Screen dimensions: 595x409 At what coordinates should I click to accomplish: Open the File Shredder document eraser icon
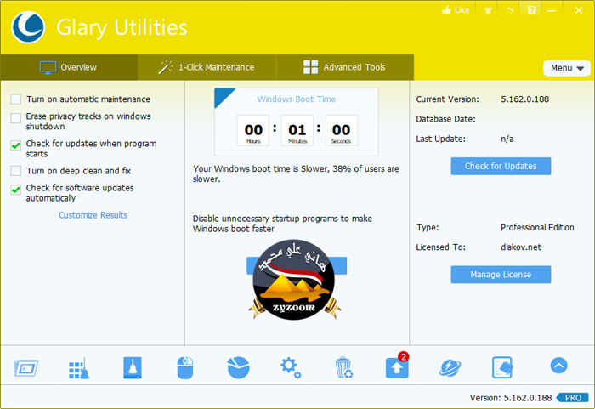502,367
